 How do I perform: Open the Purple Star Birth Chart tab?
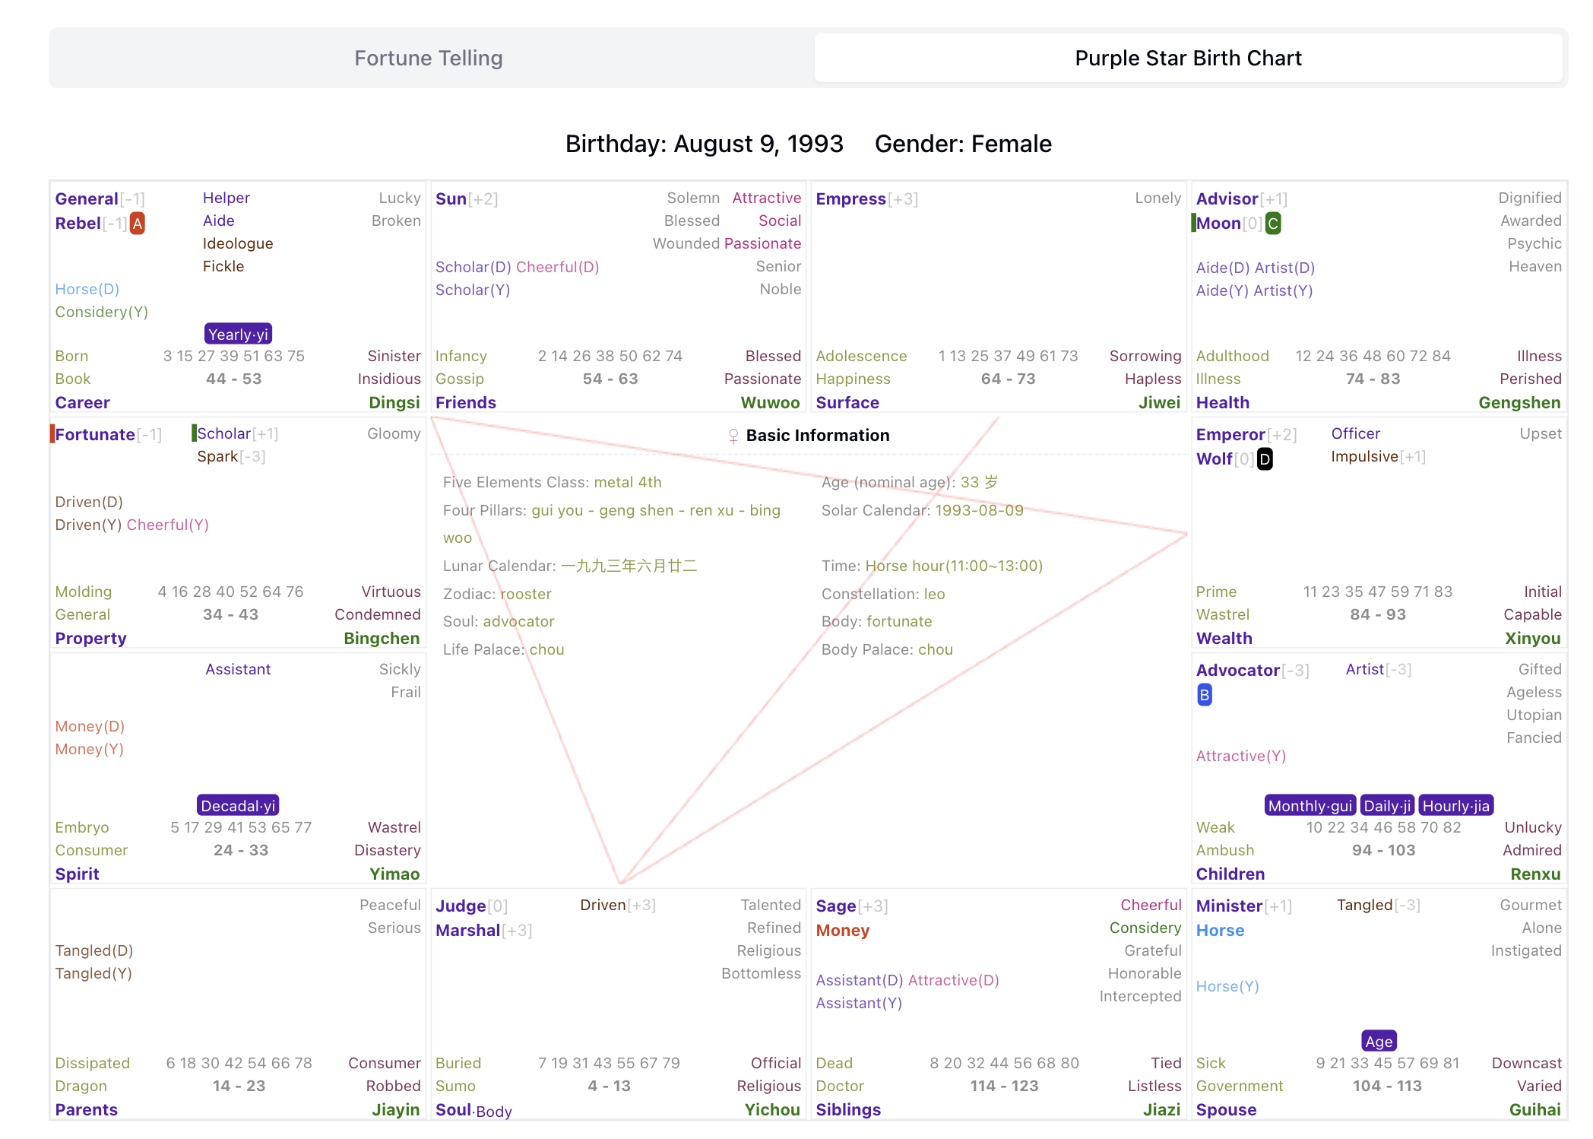pyautogui.click(x=1188, y=59)
